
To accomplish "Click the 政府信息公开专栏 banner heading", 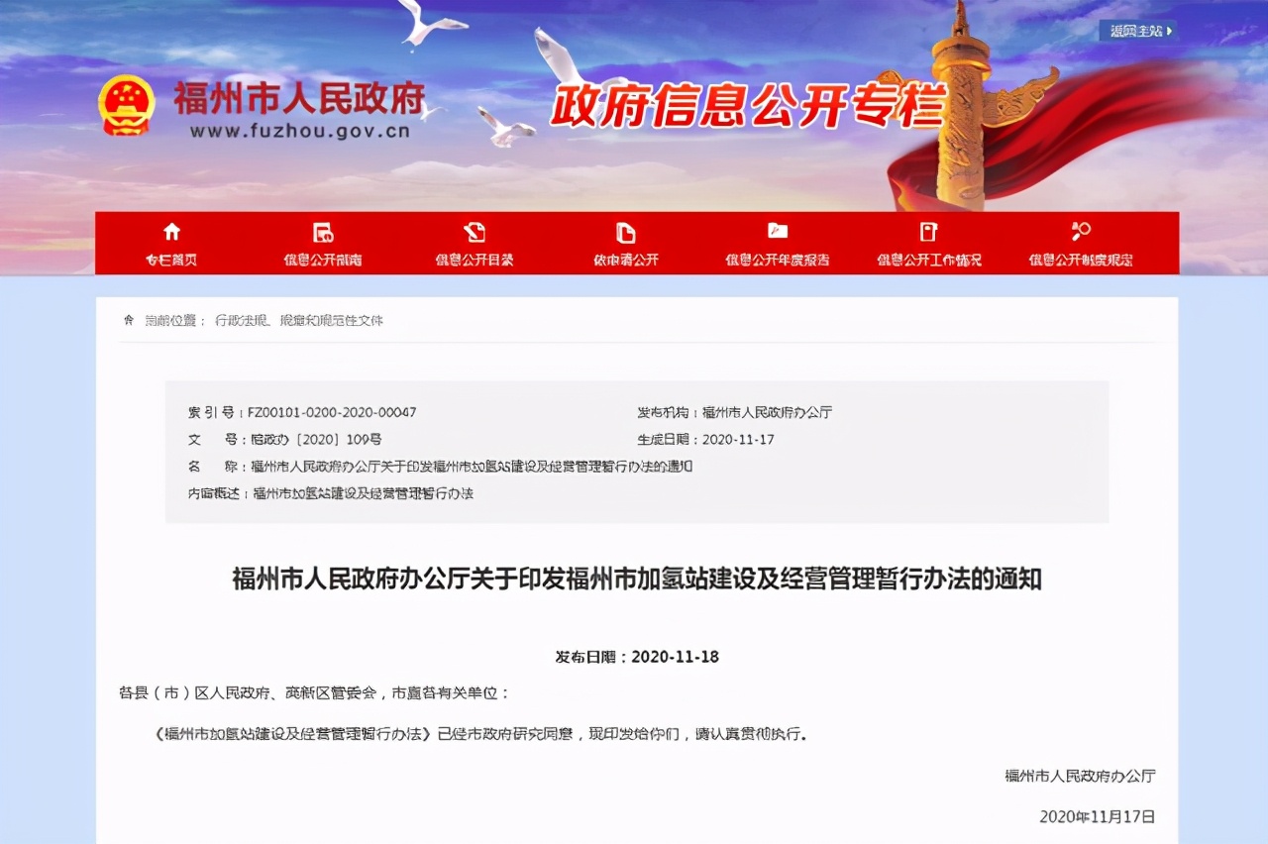I will pyautogui.click(x=747, y=106).
